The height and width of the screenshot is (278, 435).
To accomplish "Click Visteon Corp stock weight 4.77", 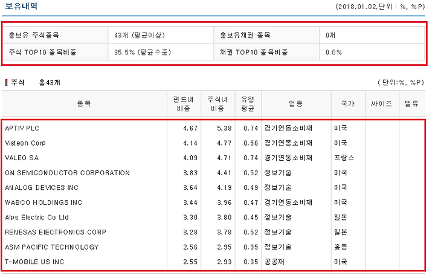I will 224,143.
